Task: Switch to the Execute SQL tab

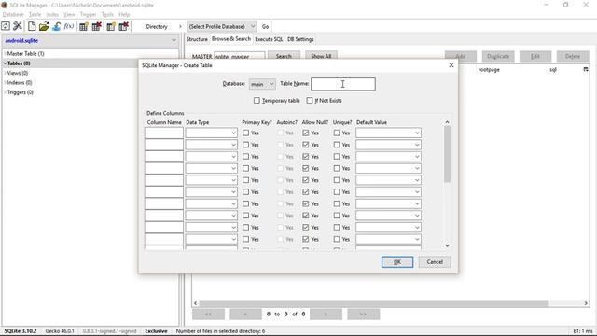Action: pyautogui.click(x=269, y=39)
